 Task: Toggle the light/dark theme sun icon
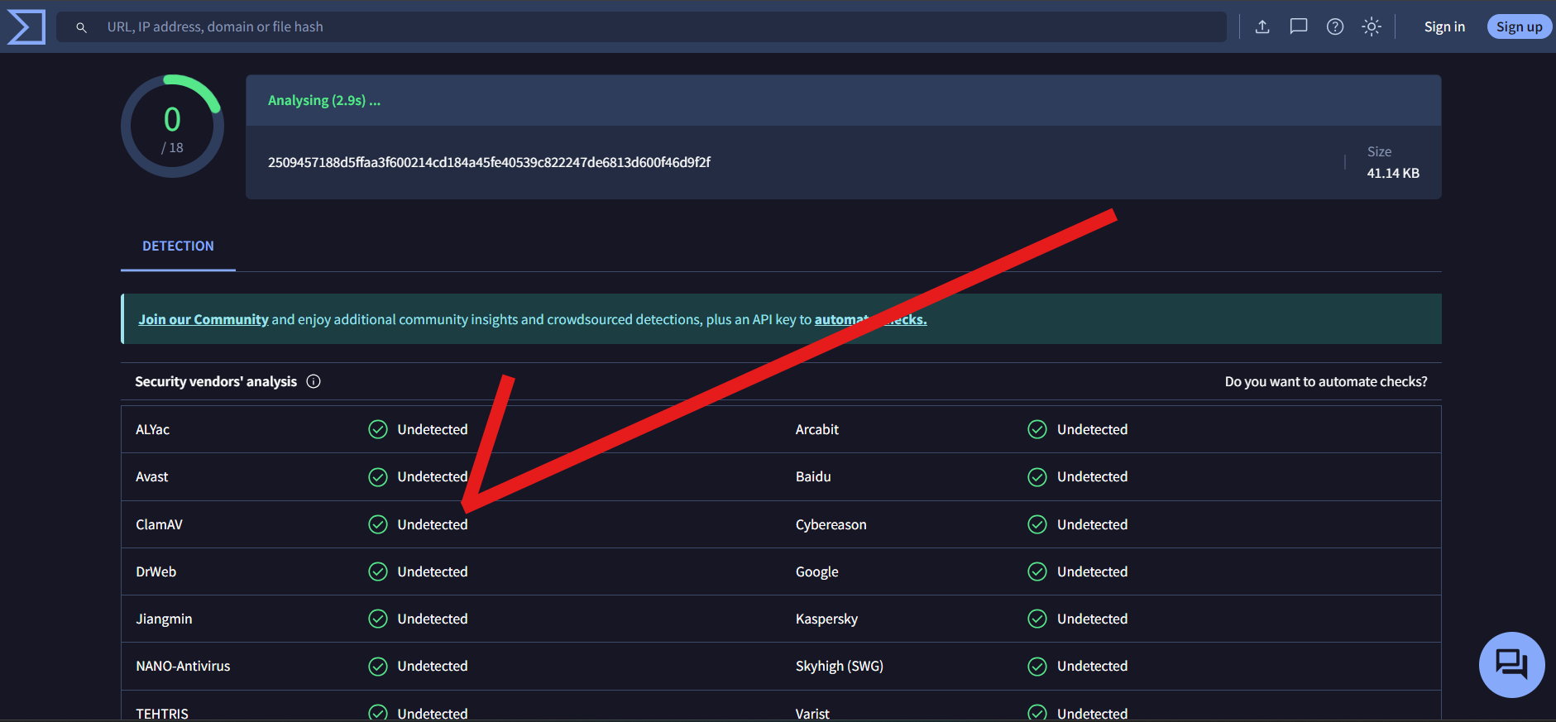click(x=1372, y=26)
